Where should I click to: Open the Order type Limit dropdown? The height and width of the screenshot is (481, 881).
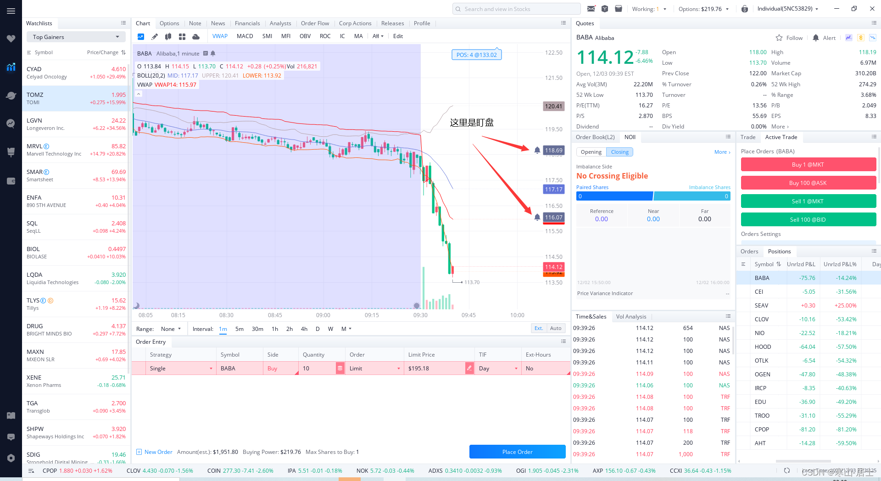pos(375,368)
